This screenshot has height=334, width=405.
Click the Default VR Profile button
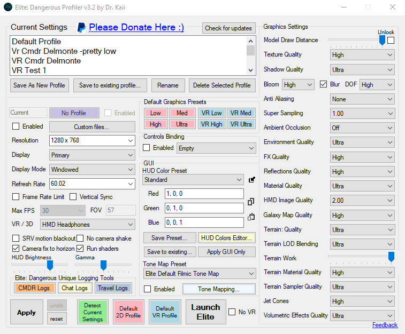click(x=165, y=312)
